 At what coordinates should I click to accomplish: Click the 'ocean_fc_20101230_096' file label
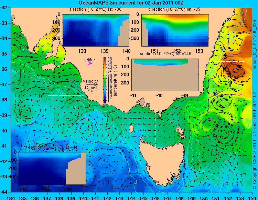[255, 44]
